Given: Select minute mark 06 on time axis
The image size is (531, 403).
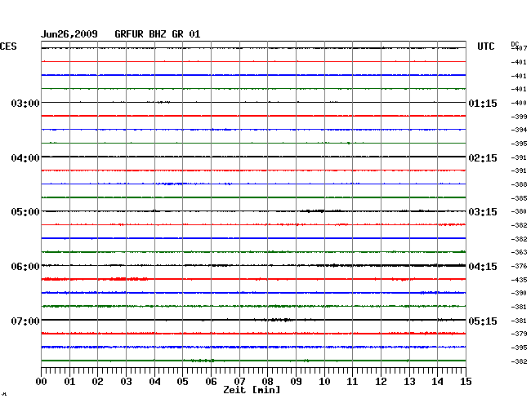Looking at the screenshot, I should tap(211, 382).
